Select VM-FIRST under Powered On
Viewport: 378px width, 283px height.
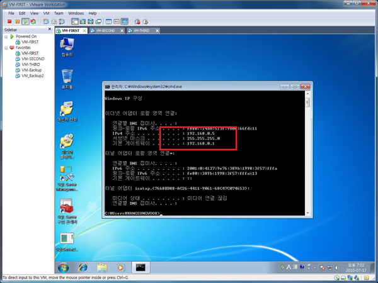(x=30, y=42)
